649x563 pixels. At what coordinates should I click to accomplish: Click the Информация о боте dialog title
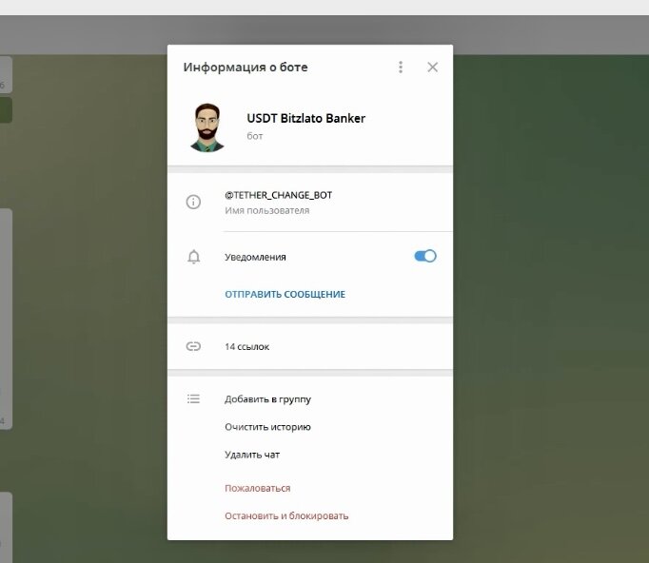coord(246,67)
